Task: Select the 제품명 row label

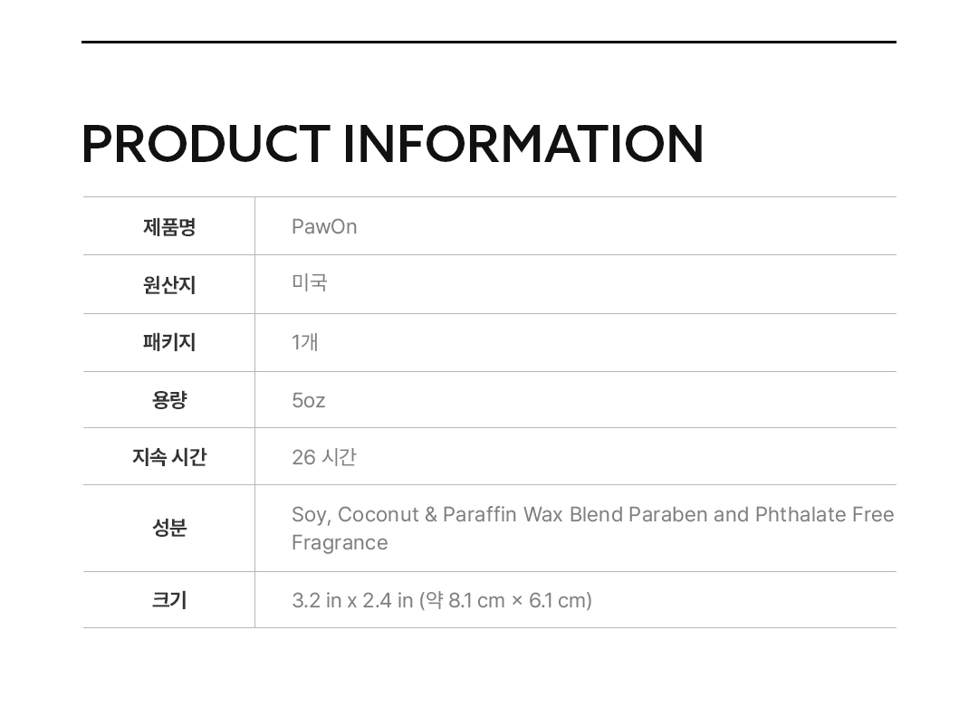Action: click(x=169, y=226)
